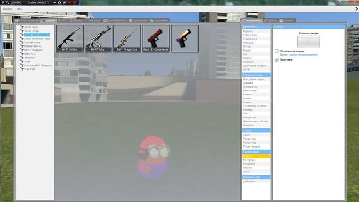Viewport: 359px width, 202px height.
Task: Select the Counter-Strike category
Action: 32,43
